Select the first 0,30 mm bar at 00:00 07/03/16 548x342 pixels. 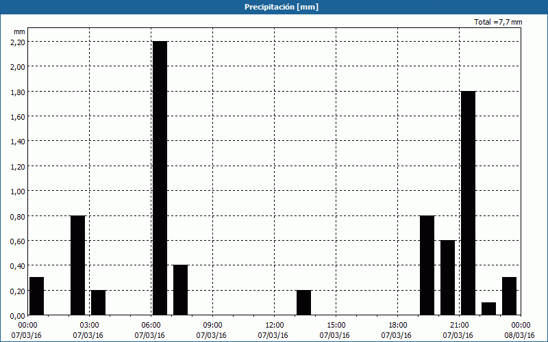(x=37, y=296)
